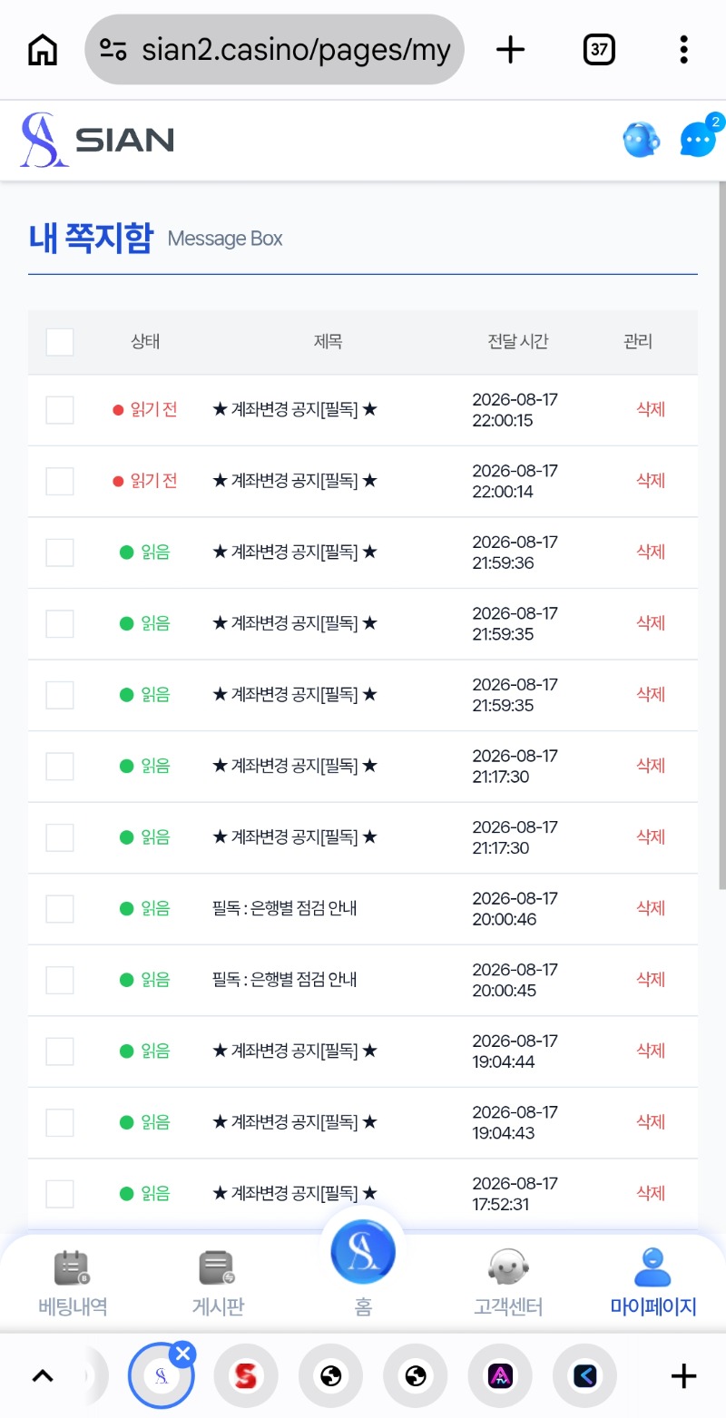
Task: Expand the bottom tab strip chevron
Action: click(43, 1376)
